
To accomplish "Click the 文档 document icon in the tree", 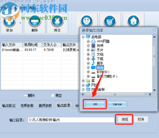I will pos(93,54).
